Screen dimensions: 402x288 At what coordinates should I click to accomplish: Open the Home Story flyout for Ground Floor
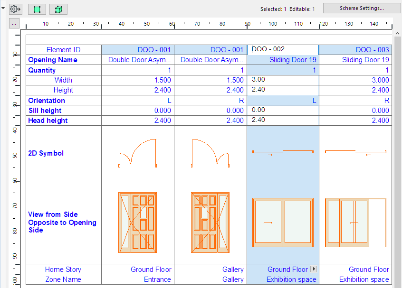click(x=313, y=269)
